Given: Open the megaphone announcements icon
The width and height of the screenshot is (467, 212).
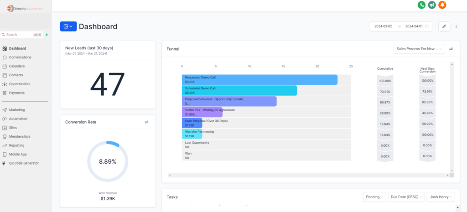Looking at the screenshot, I should [432, 5].
